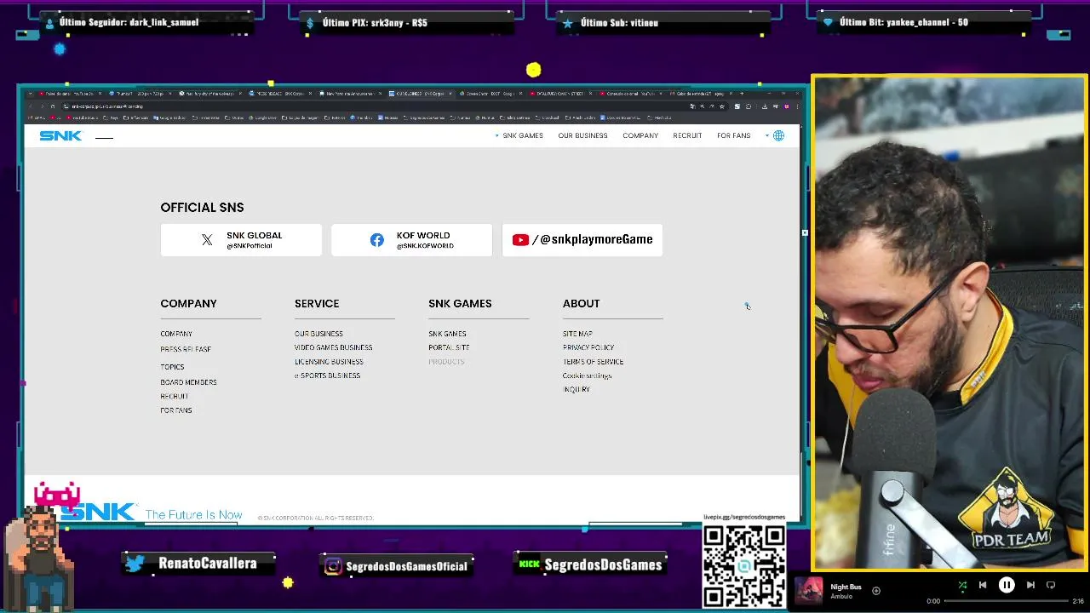The width and height of the screenshot is (1090, 613).
Task: Click the browser back arrow
Action: pos(31,106)
